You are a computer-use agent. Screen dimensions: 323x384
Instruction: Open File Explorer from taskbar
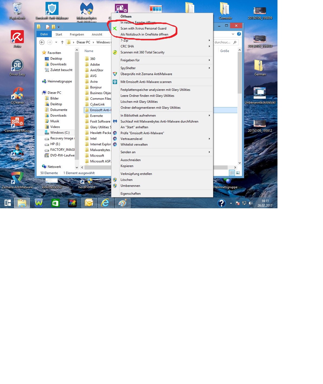point(22,203)
